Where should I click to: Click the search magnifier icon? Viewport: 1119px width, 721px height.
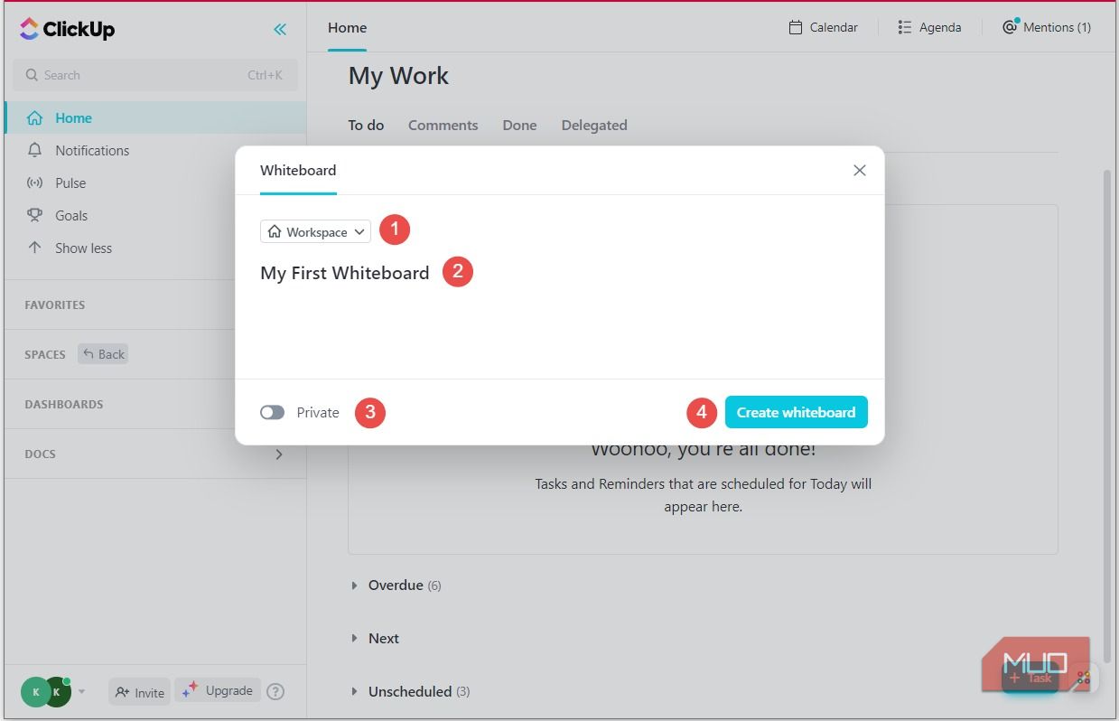[x=32, y=75]
